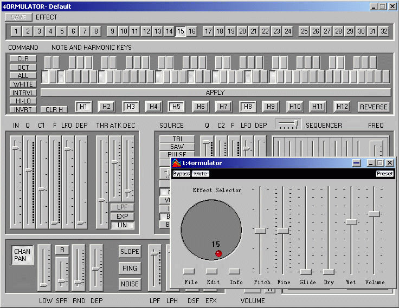This screenshot has height=308, width=399.
Task: Click the C1 slider handle
Action: [x=42, y=189]
